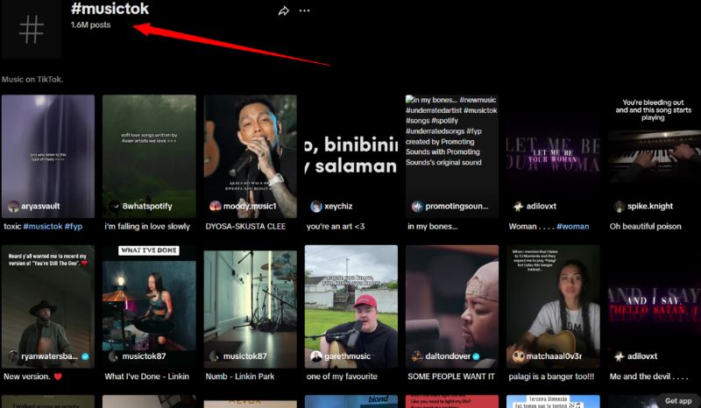
Task: Open ryanwatersband's cowboy hat video
Action: [48, 306]
